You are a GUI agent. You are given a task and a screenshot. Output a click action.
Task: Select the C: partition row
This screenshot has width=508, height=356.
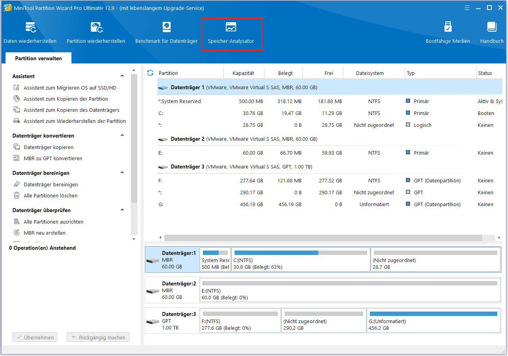pos(329,113)
